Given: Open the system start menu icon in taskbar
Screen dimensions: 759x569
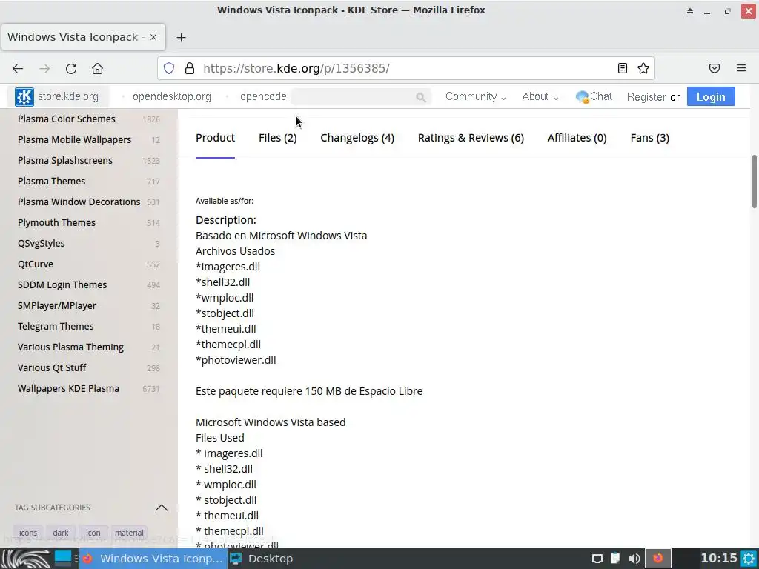Looking at the screenshot, I should coord(26,559).
